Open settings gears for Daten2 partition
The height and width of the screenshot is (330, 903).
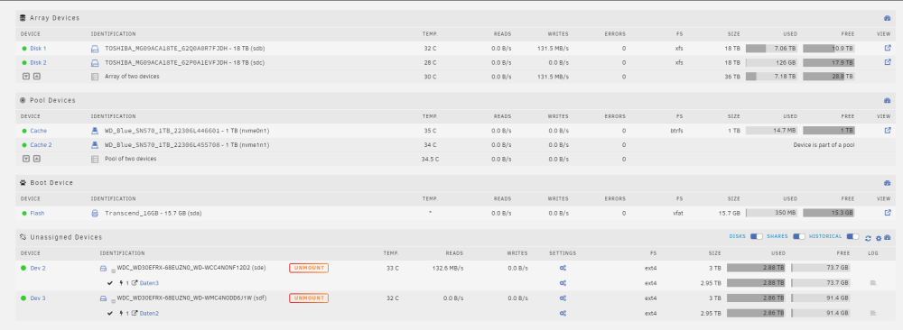coord(563,314)
